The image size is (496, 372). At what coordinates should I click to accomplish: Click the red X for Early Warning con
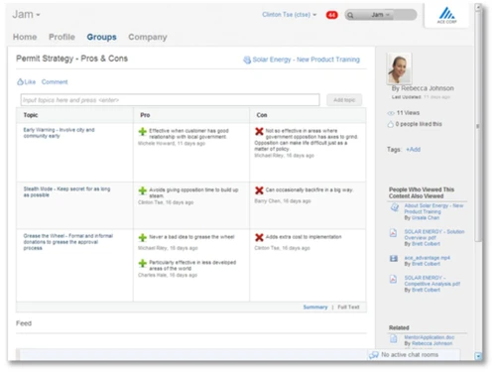click(x=259, y=131)
